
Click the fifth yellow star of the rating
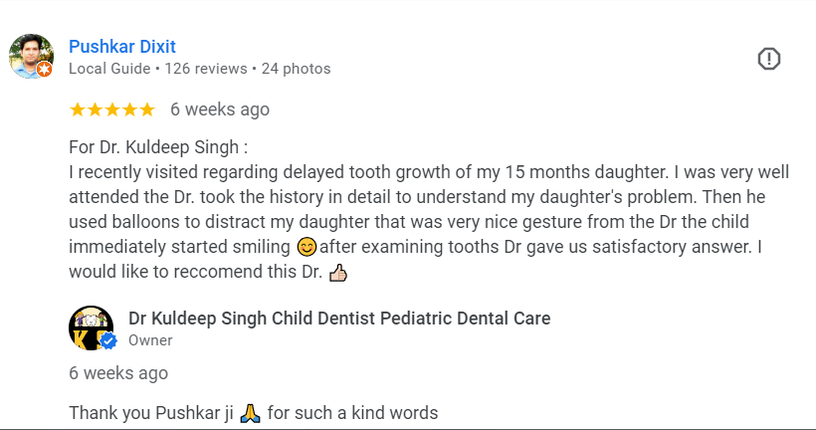point(146,109)
